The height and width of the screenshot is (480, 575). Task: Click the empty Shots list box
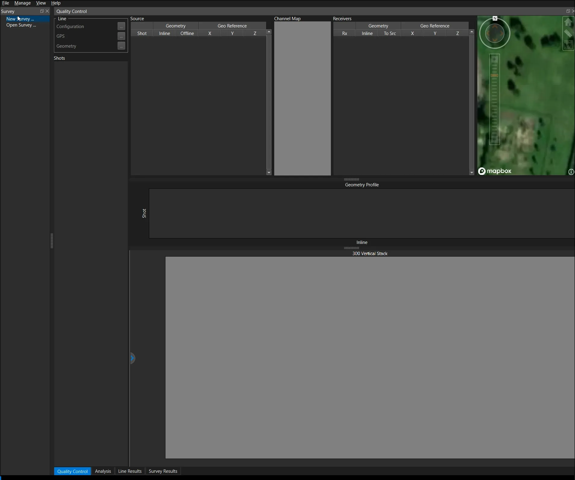pyautogui.click(x=91, y=264)
